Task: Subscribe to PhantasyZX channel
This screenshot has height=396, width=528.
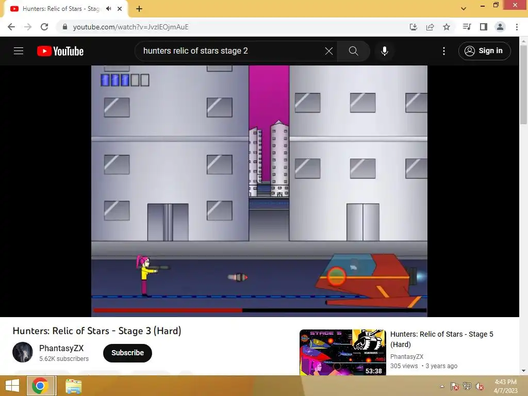Action: [x=127, y=353]
